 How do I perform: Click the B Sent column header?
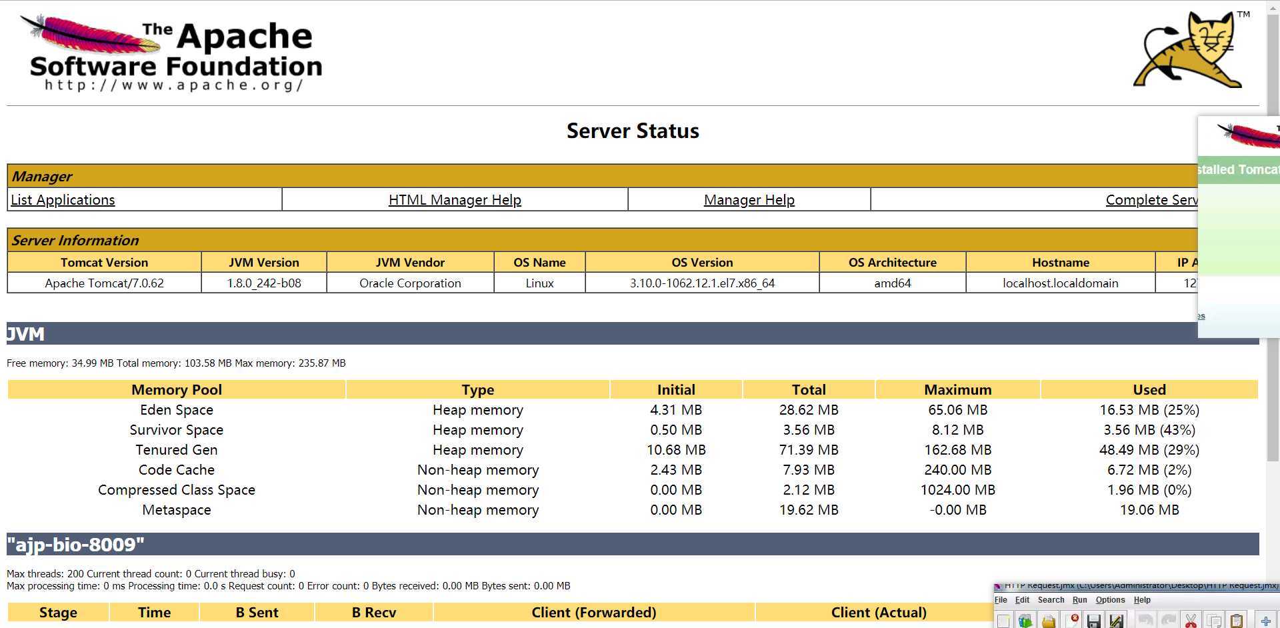(257, 613)
